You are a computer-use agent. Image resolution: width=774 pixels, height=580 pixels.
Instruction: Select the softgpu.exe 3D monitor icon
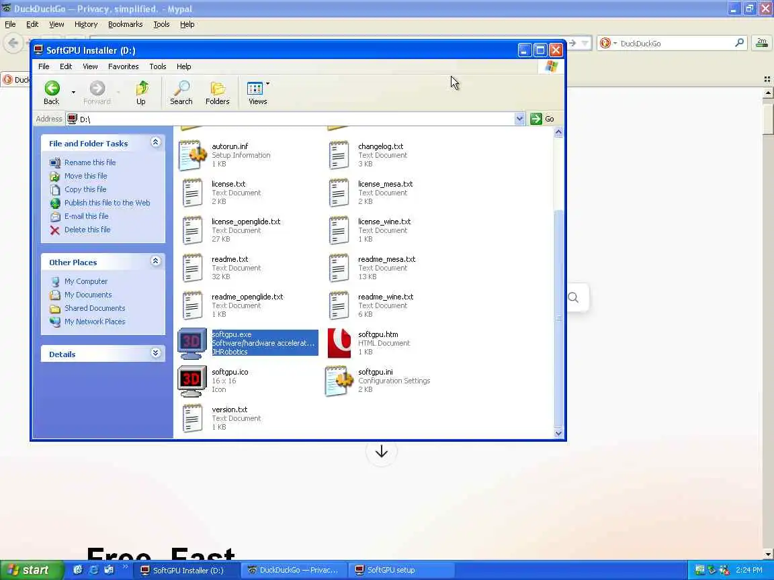click(192, 343)
